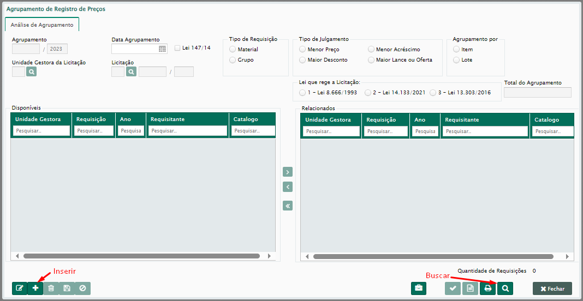The image size is (583, 301).
Task: Click the Inserir plus icon button
Action: click(x=35, y=288)
